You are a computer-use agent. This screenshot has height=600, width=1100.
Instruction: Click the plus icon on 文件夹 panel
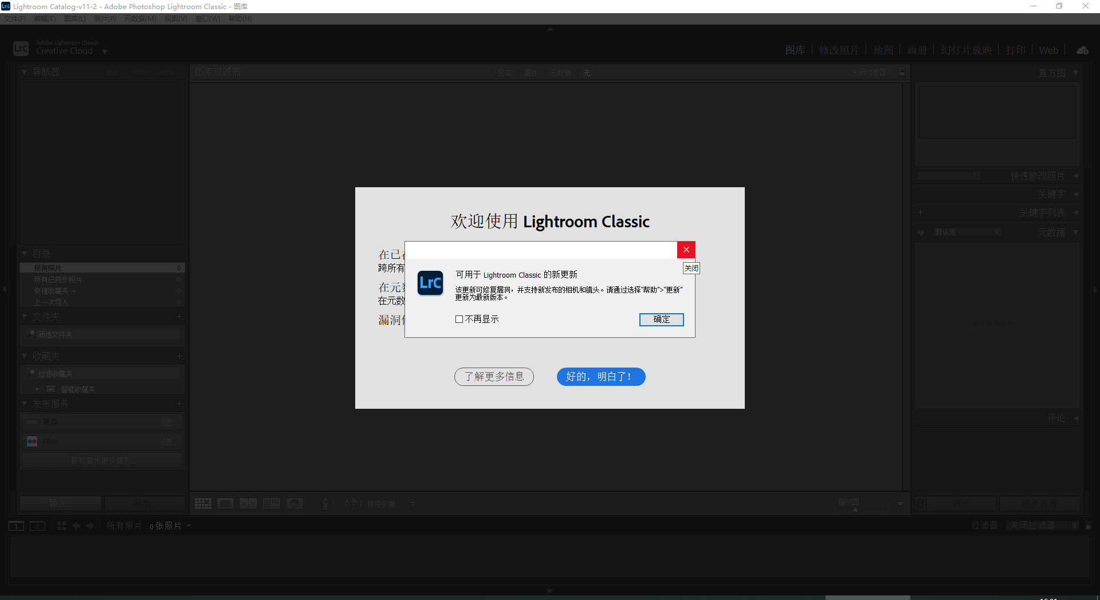pos(179,317)
